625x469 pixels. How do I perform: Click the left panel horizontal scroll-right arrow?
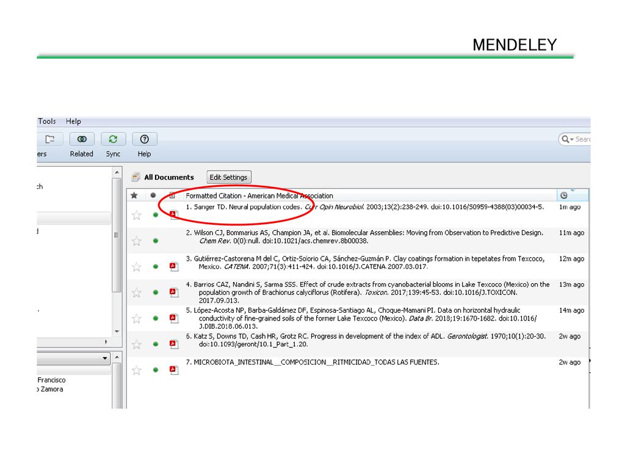click(106, 342)
